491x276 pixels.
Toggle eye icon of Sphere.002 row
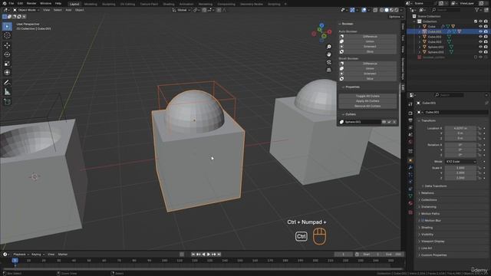(481, 47)
